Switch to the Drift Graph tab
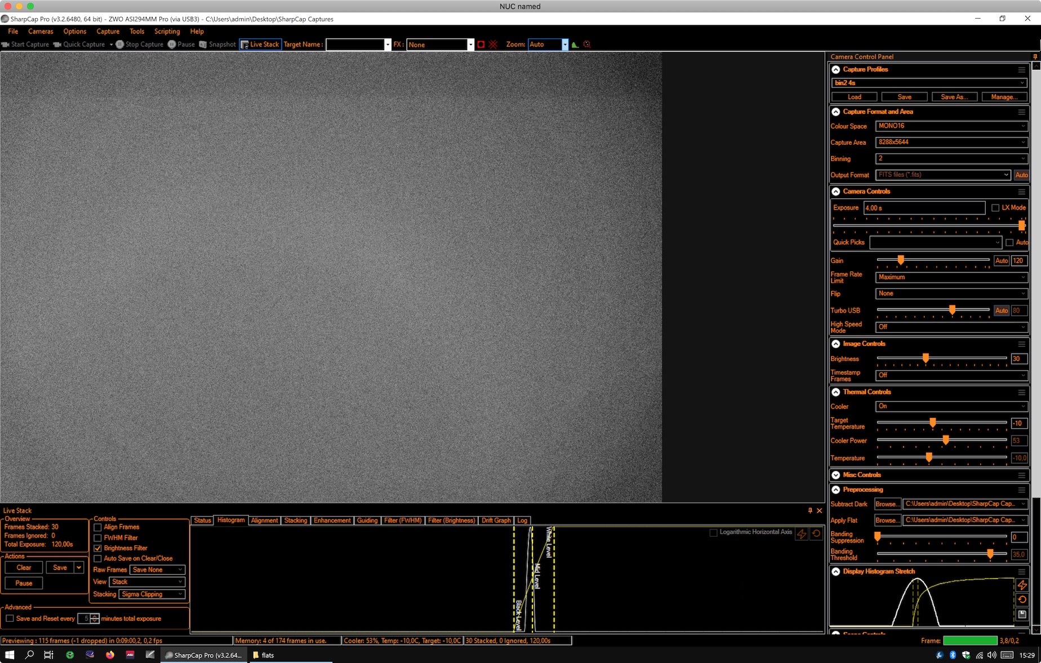1041x663 pixels. pyautogui.click(x=496, y=520)
